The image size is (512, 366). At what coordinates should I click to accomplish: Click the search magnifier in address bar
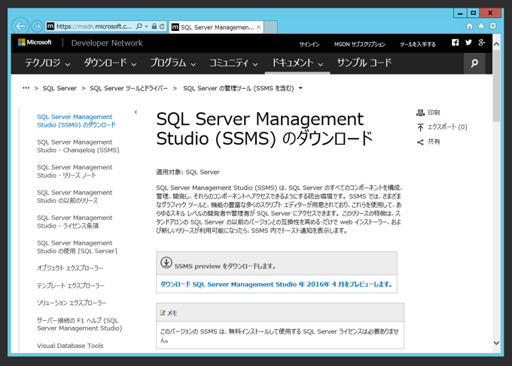point(139,26)
